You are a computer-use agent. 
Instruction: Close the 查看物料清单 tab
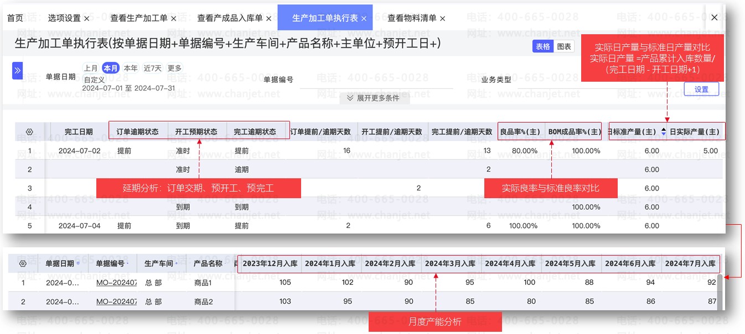coord(442,18)
